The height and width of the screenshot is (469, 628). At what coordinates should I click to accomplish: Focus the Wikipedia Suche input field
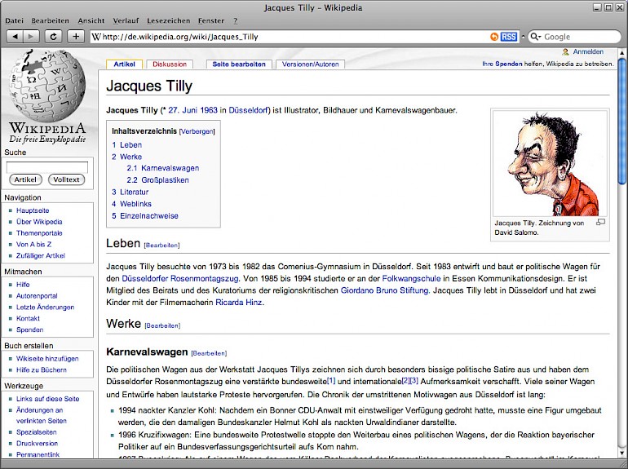47,167
